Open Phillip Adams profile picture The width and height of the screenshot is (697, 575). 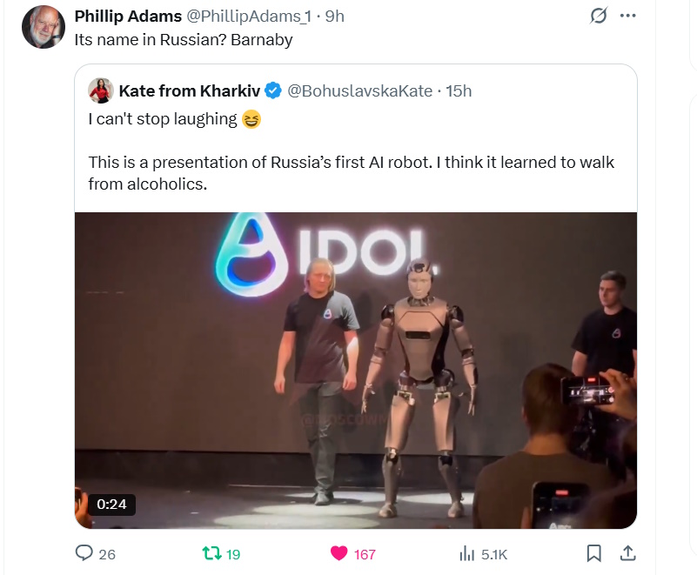pos(44,27)
